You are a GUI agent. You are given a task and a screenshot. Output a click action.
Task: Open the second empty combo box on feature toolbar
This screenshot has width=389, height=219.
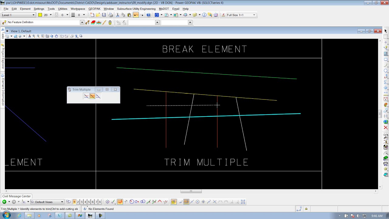[x=177, y=22]
